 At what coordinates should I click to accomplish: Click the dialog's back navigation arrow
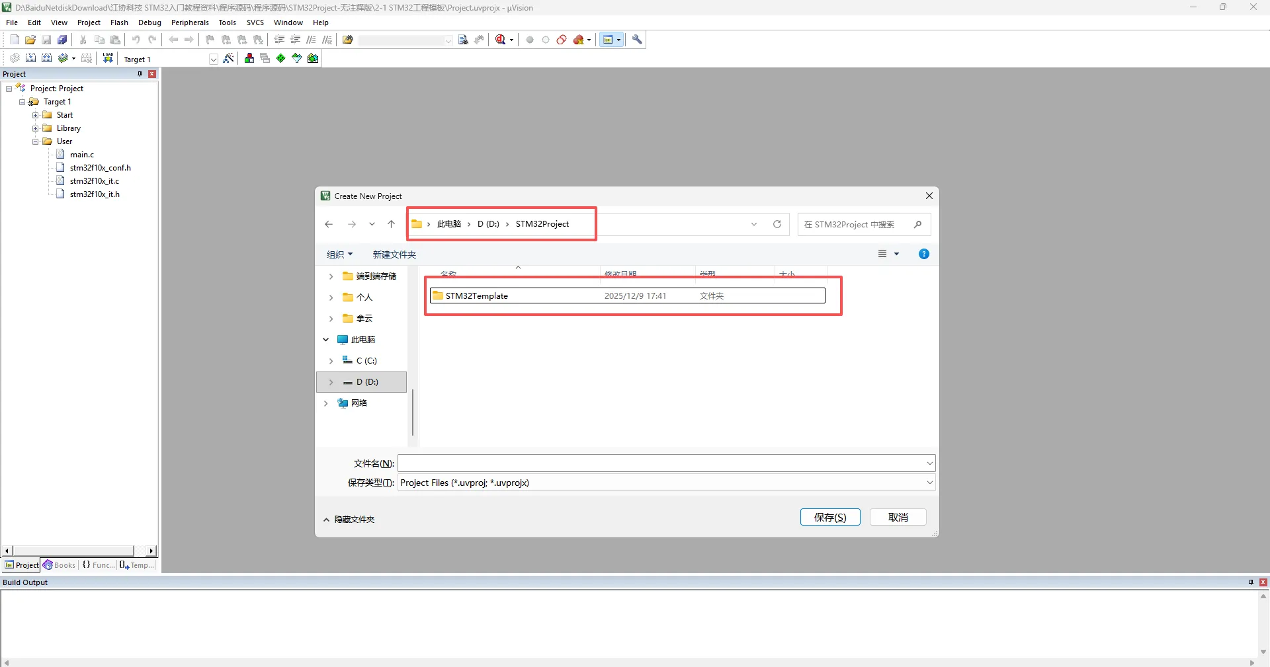click(329, 224)
